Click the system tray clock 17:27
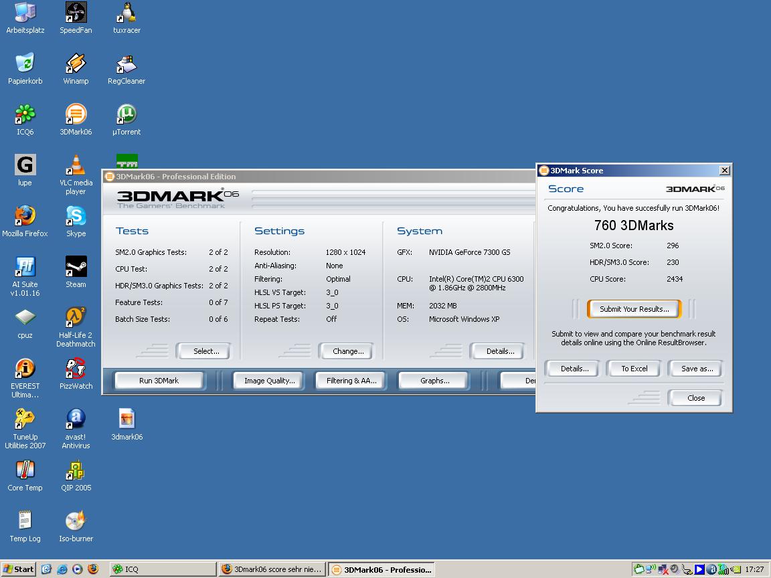 click(754, 569)
